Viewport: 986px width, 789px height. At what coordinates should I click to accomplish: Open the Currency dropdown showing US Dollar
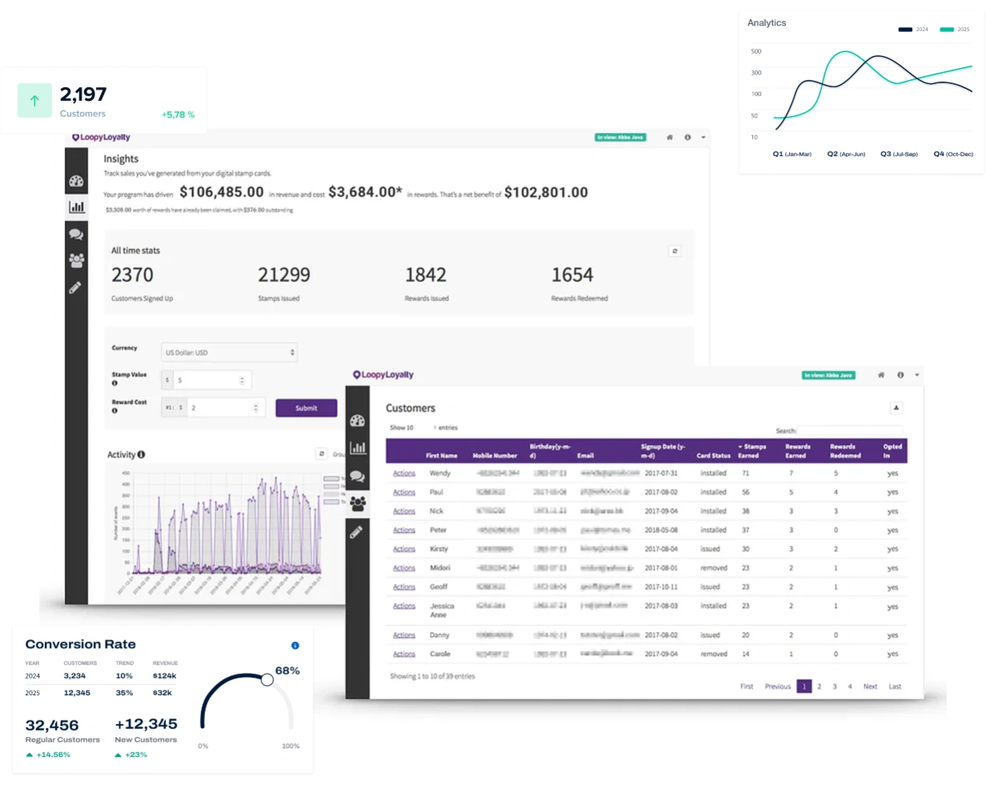coord(229,352)
